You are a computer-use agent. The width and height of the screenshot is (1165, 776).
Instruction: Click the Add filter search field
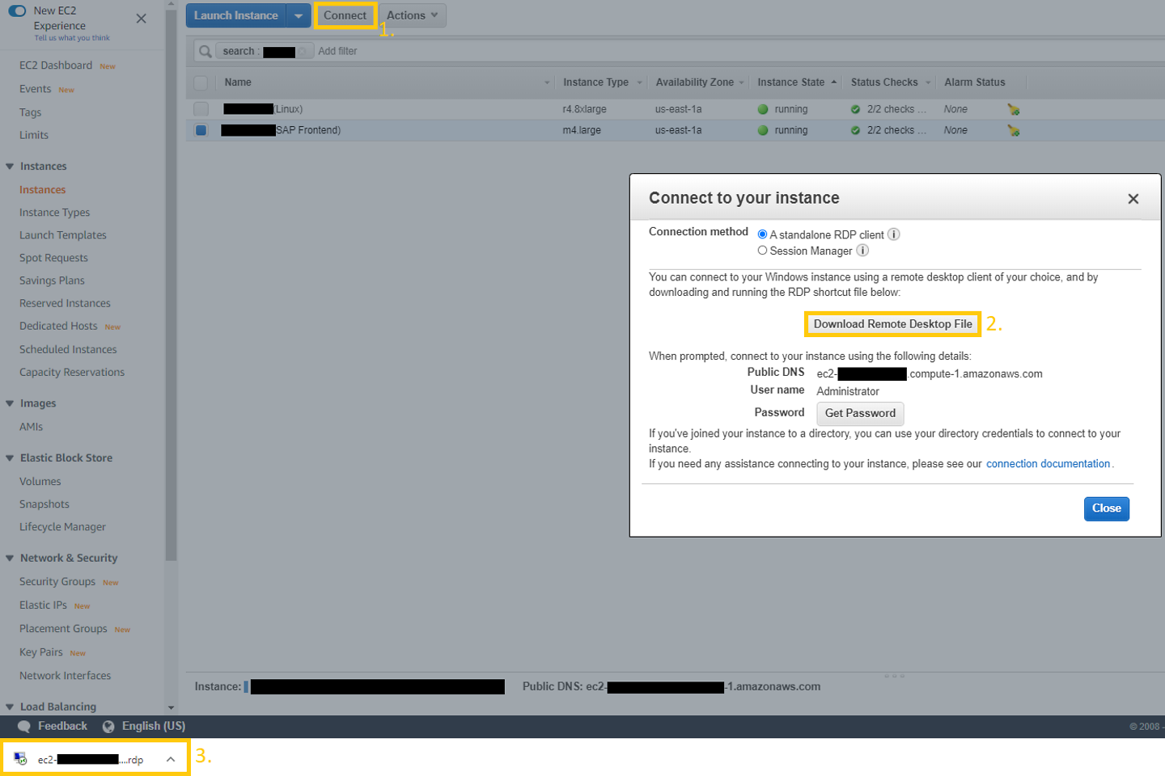[337, 51]
